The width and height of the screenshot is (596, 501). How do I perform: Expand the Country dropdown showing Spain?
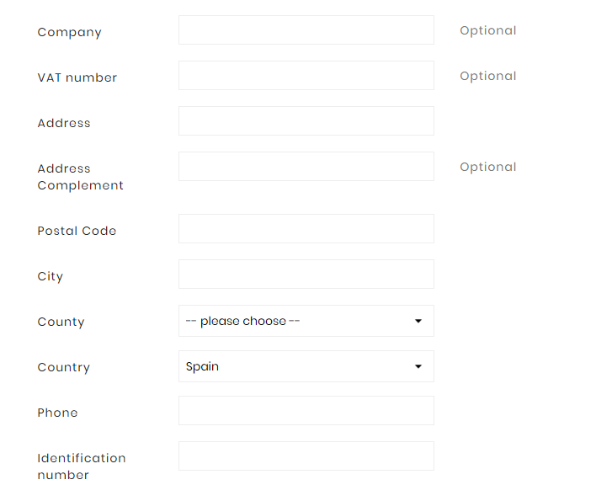click(x=306, y=366)
